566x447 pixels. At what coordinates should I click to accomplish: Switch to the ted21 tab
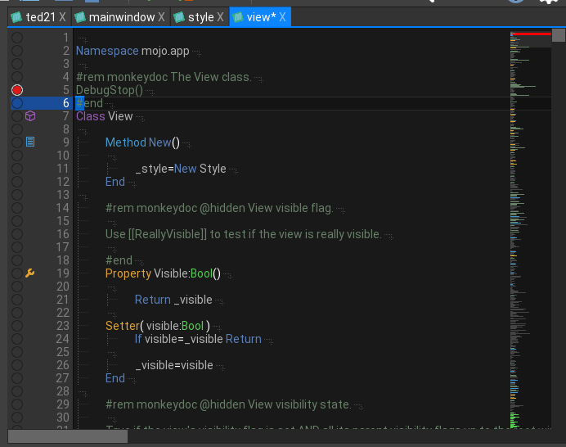tap(40, 17)
